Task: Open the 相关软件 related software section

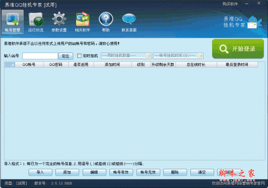Action: coord(82,22)
